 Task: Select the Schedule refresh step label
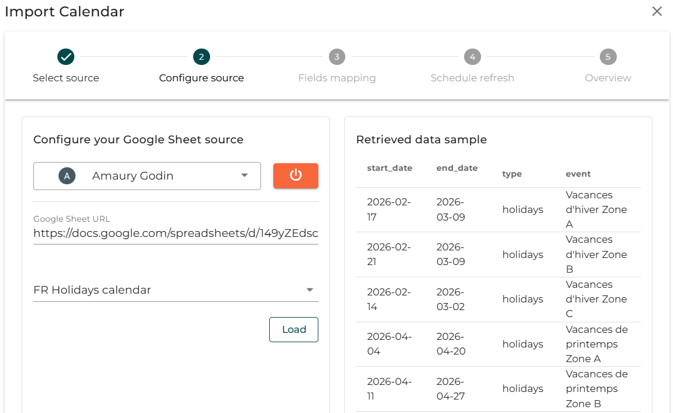[x=472, y=78]
